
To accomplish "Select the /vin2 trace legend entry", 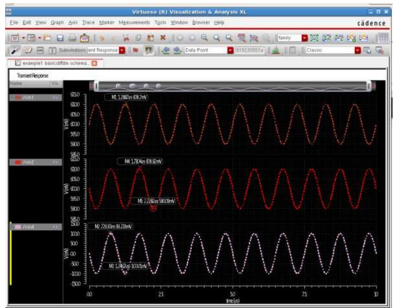I will (36, 162).
